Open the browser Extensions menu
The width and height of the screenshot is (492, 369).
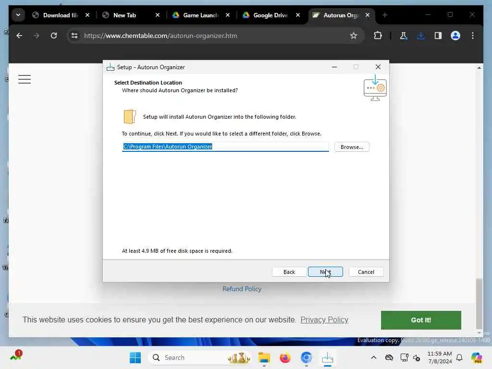(378, 36)
